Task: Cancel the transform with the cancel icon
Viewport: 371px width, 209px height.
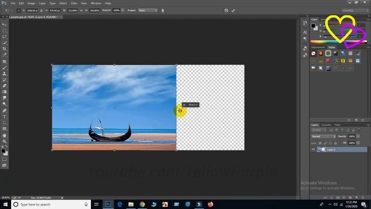Action: point(227,10)
